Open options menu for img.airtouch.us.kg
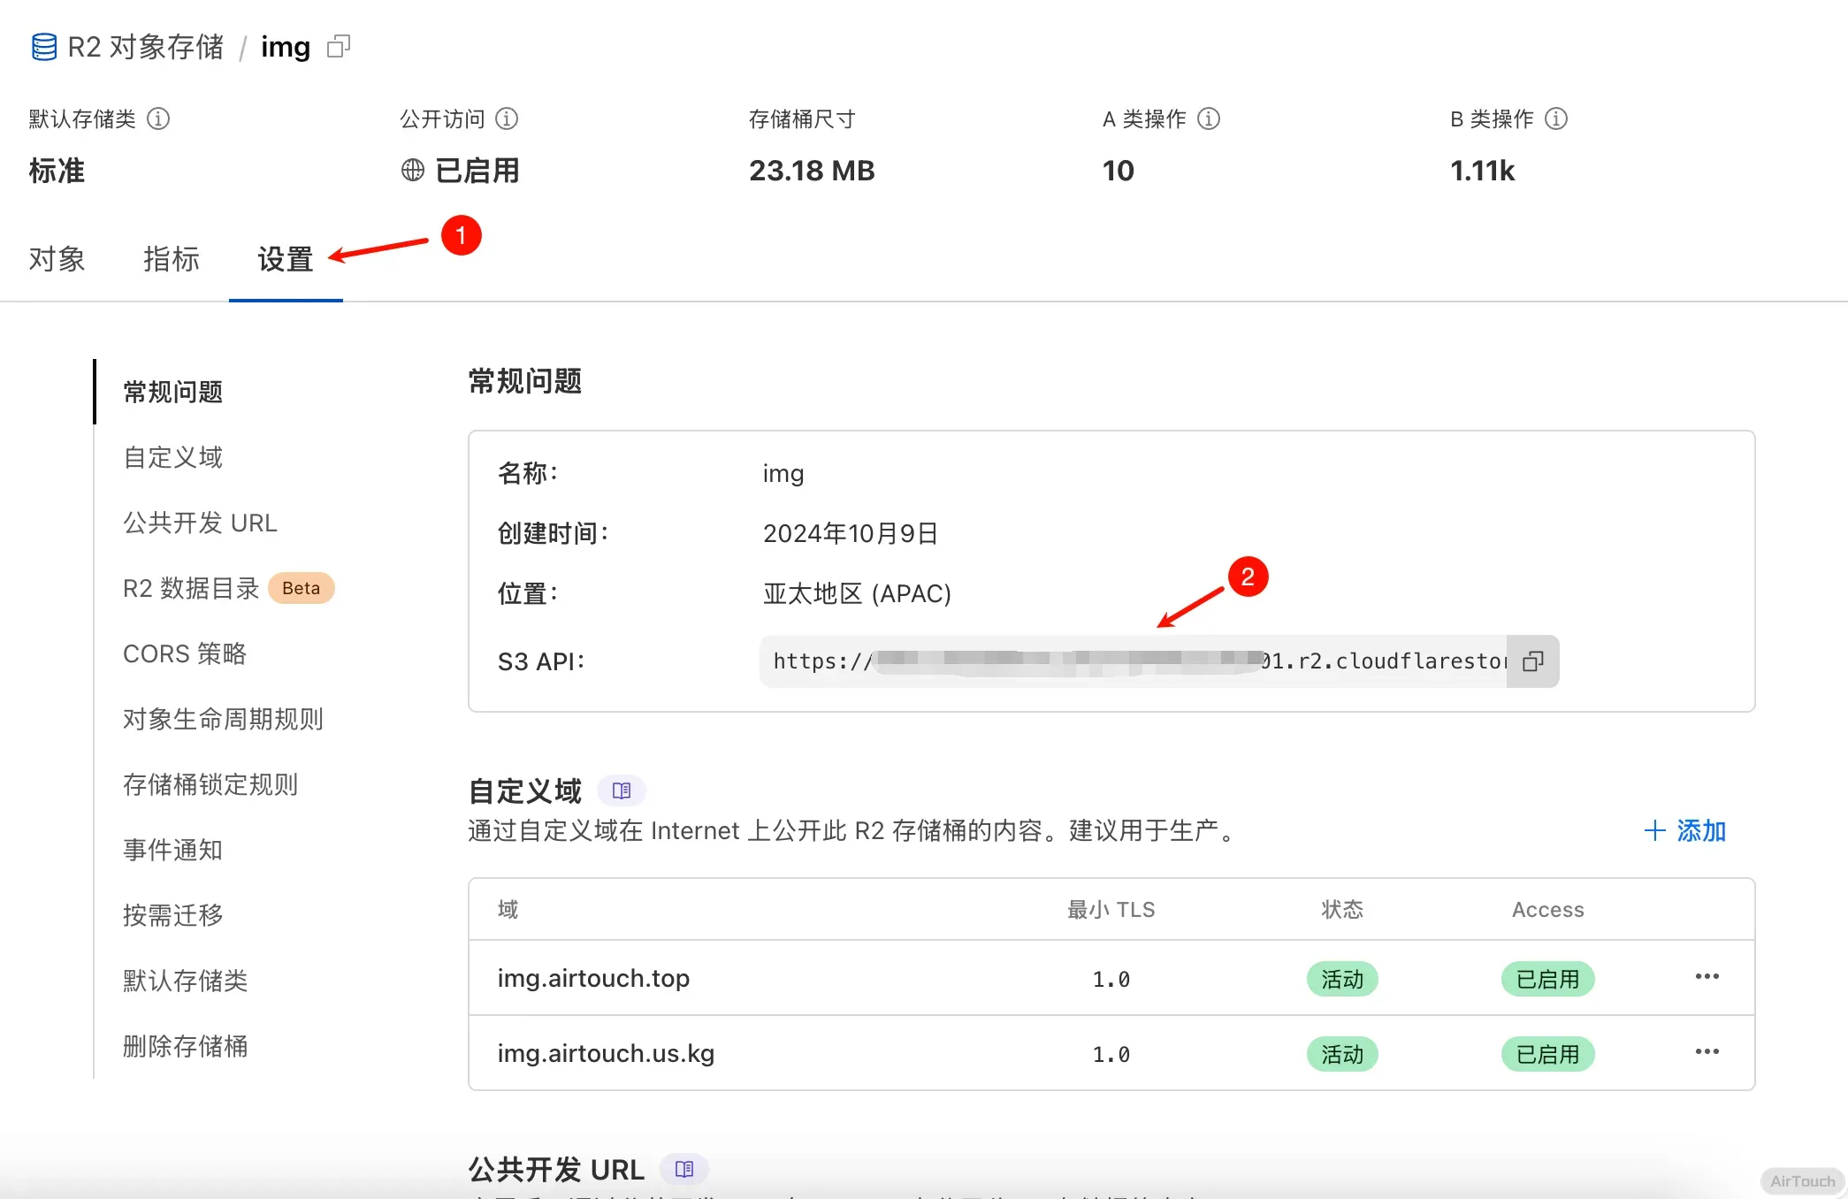Image resolution: width=1848 pixels, height=1199 pixels. (1707, 1052)
